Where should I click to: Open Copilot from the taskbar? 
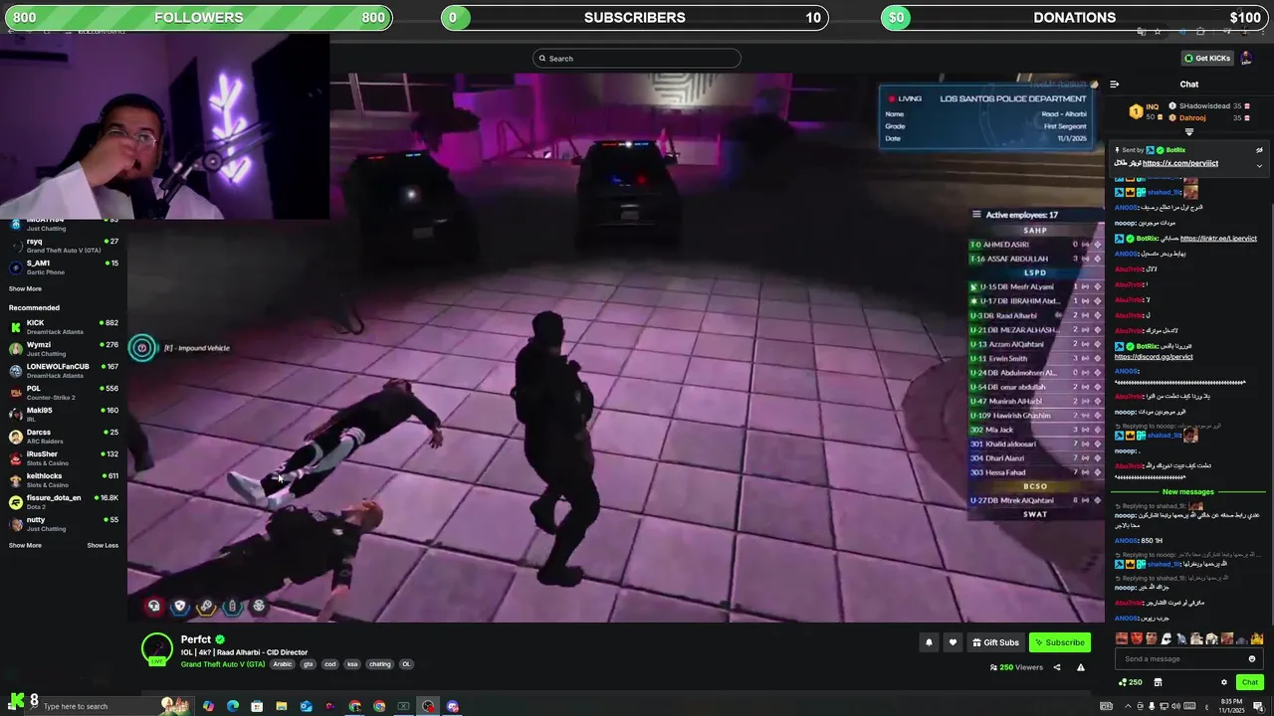coord(208,706)
